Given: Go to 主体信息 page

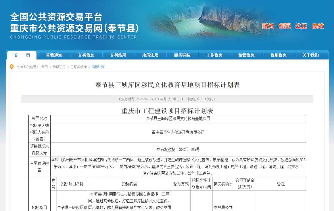Looking at the screenshot, I should pyautogui.click(x=214, y=55).
